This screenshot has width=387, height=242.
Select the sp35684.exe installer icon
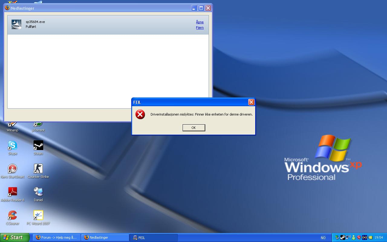16,24
